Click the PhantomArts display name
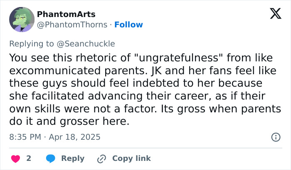The width and height of the screenshot is (291, 170). tap(66, 15)
